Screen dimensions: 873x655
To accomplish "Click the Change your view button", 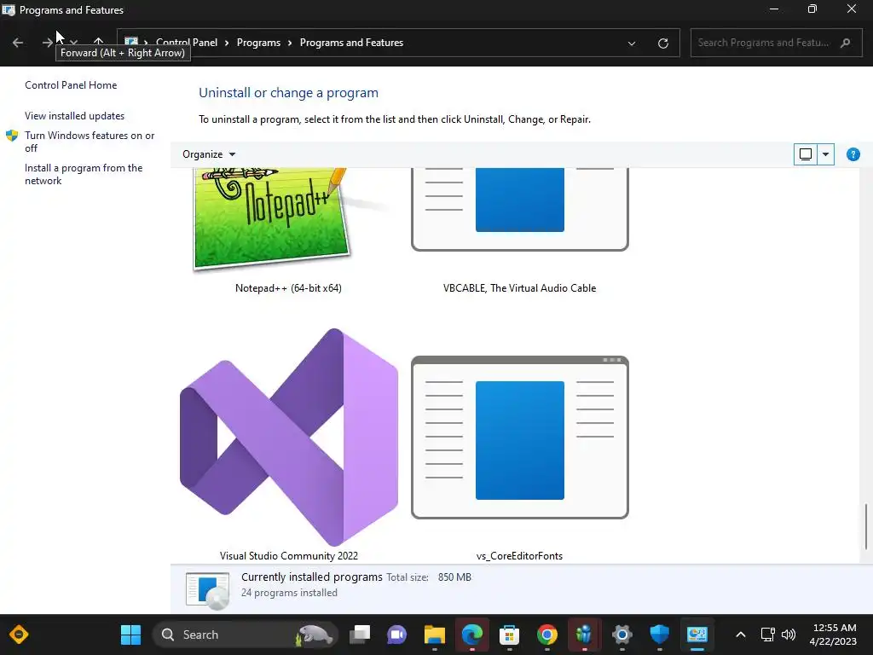I will [805, 154].
